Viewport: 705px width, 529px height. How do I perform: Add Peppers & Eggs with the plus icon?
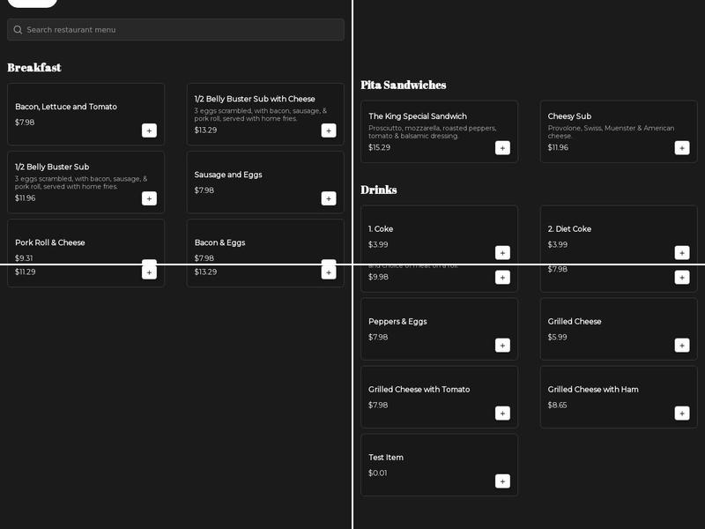(502, 345)
